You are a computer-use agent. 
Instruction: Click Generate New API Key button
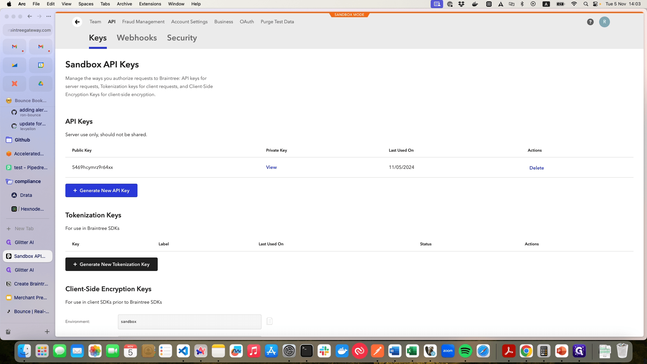pos(101,190)
